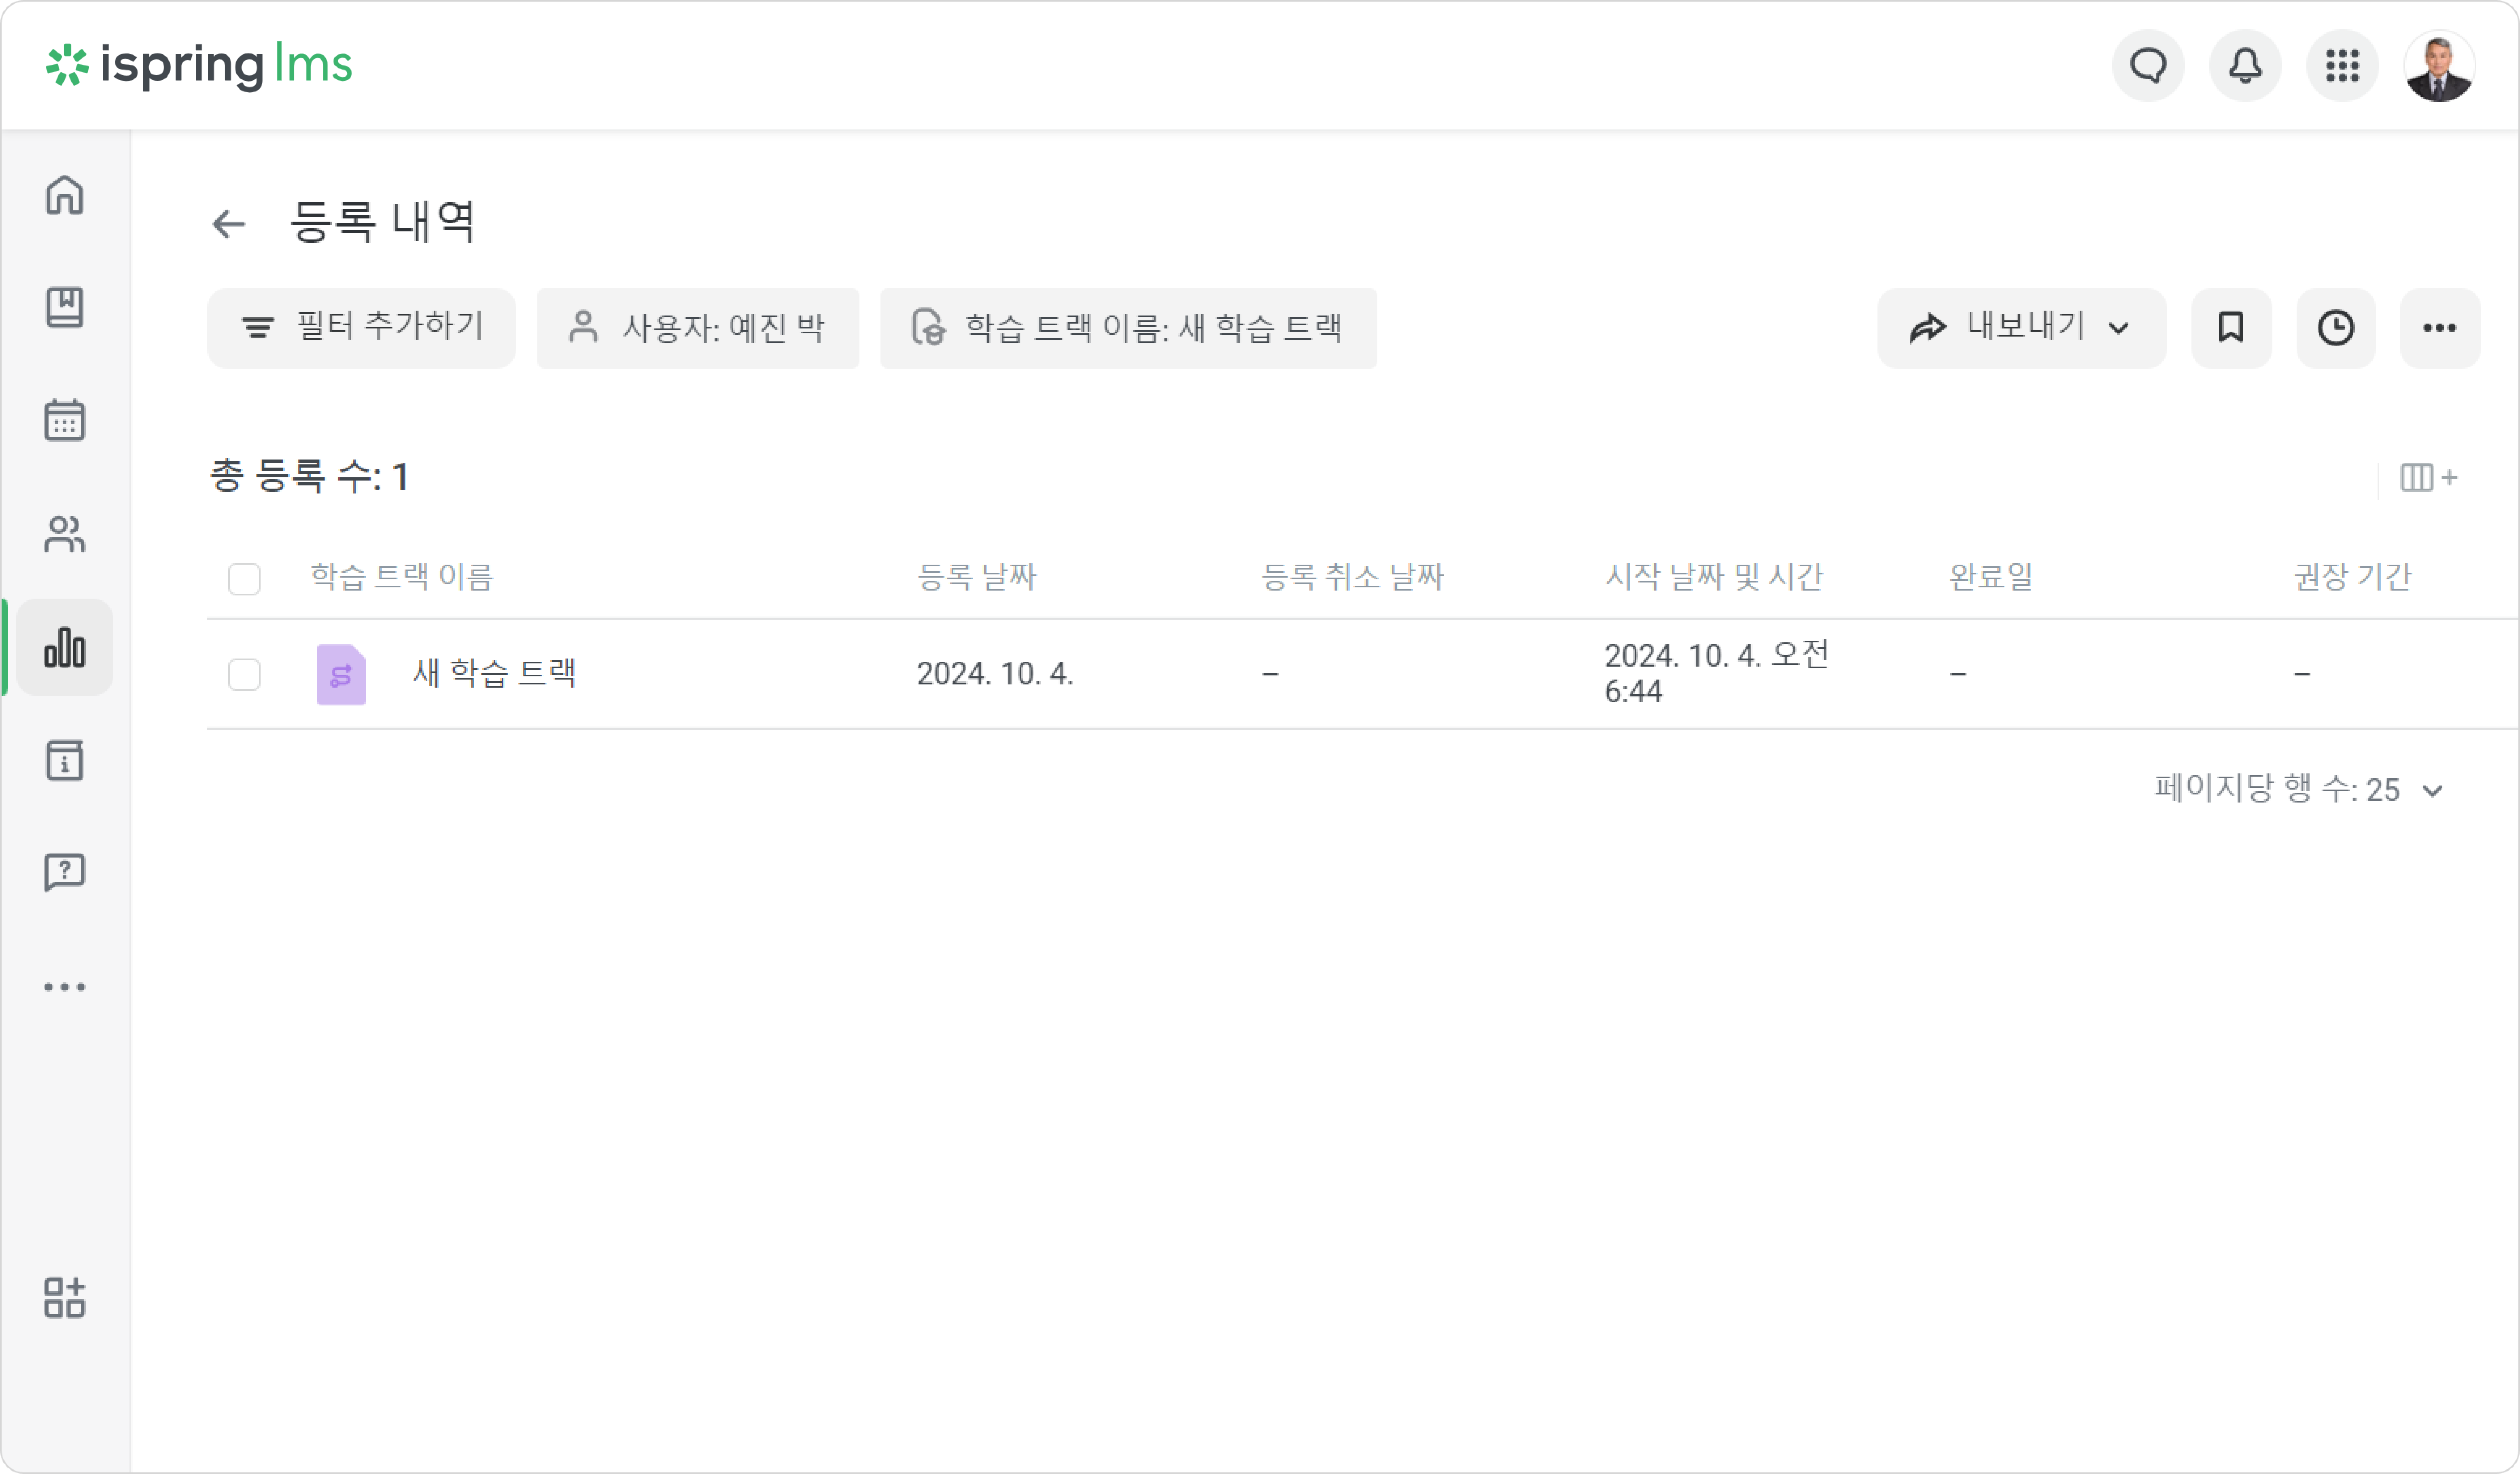This screenshot has width=2520, height=1474.
Task: Open the reports bar chart sidebar icon
Action: [65, 647]
